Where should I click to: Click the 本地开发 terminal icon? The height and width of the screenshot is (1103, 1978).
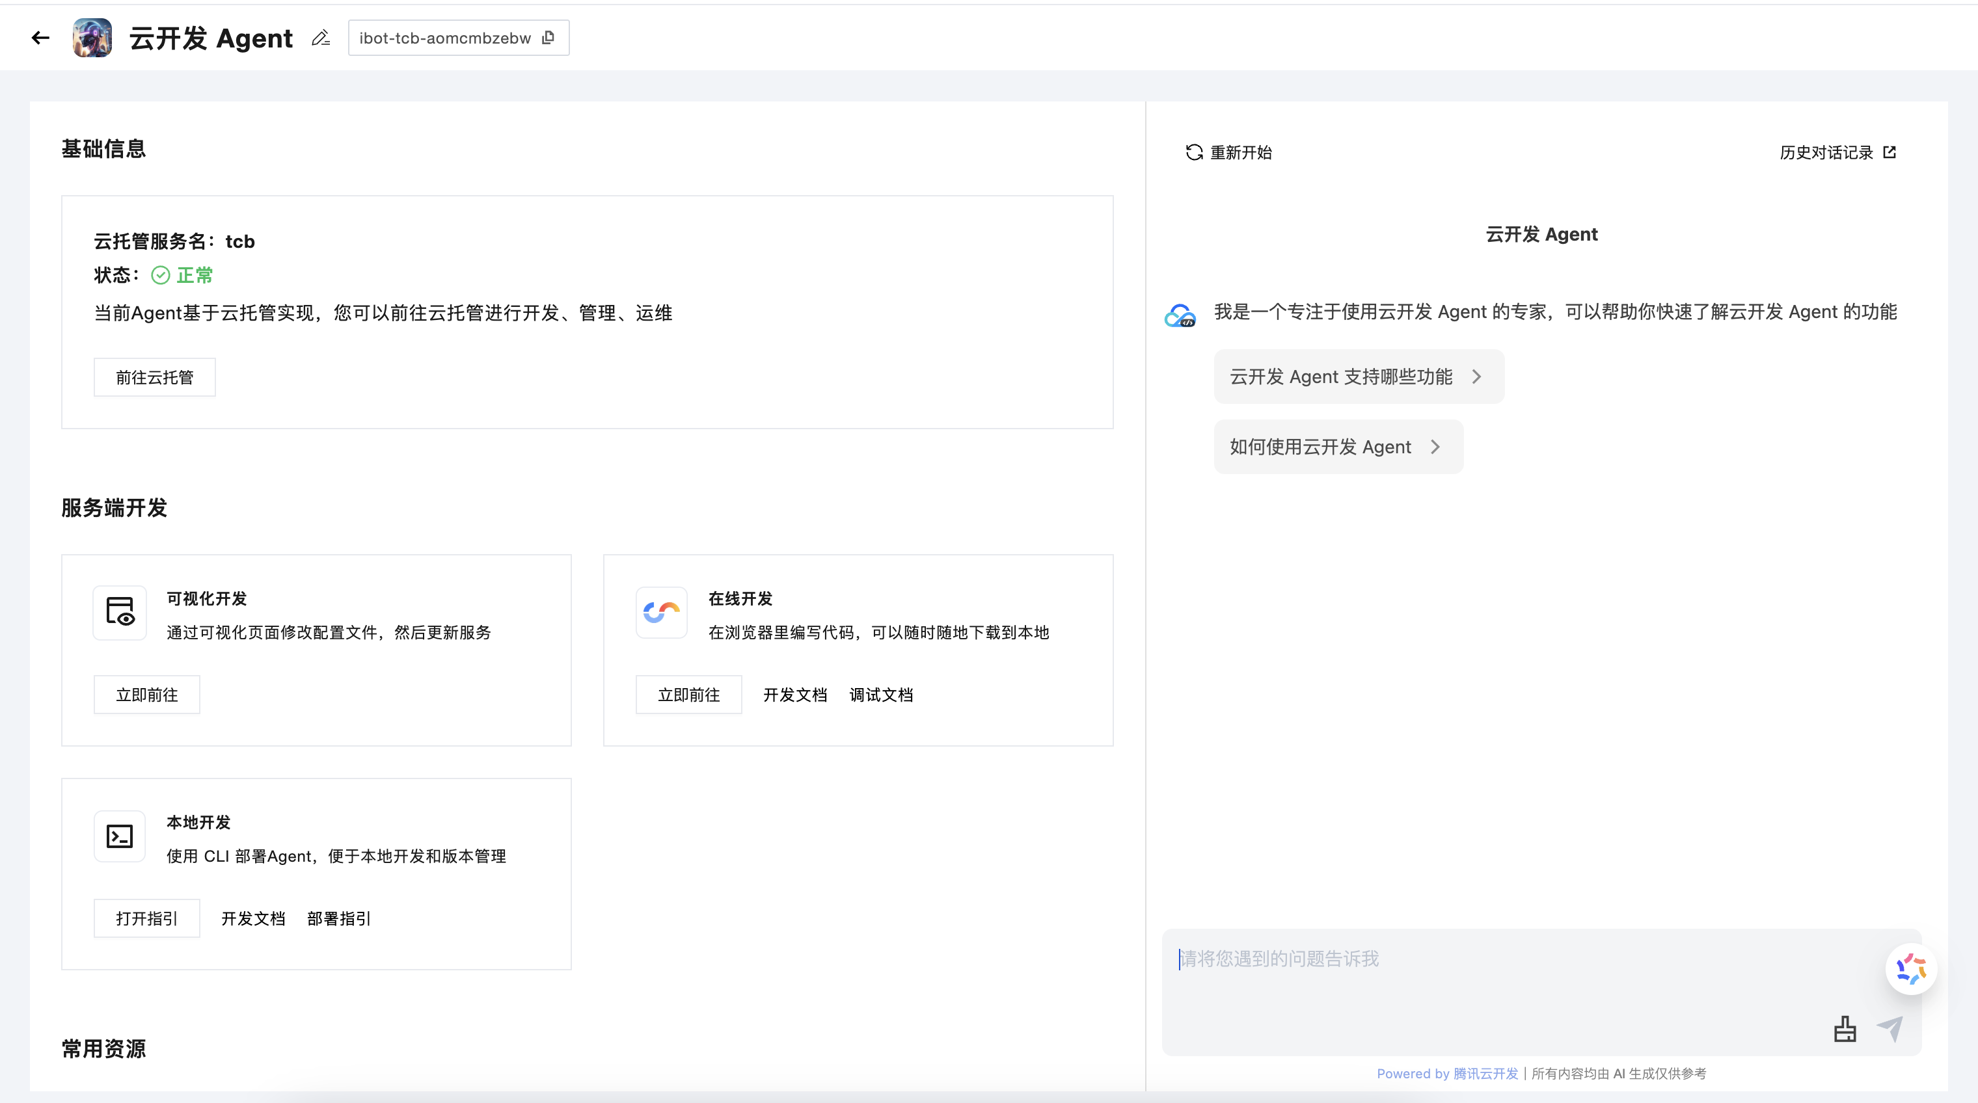click(x=120, y=836)
